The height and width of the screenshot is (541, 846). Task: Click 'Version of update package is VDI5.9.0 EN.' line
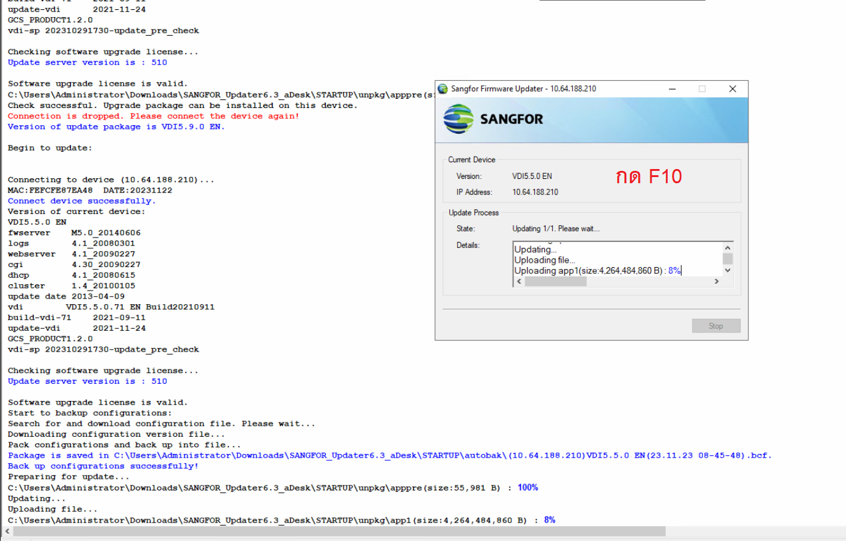(117, 126)
